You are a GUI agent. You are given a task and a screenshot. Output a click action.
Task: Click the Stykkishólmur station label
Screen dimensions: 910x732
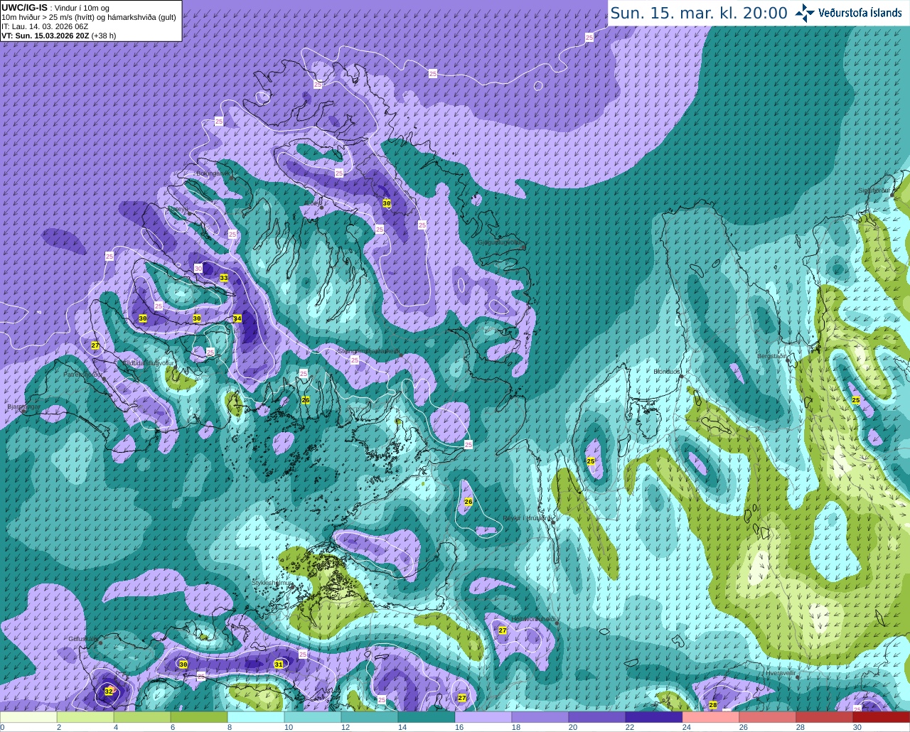coord(272,583)
